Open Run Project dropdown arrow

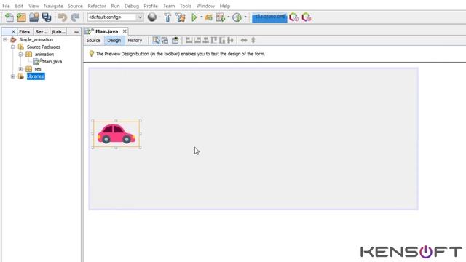tap(202, 17)
